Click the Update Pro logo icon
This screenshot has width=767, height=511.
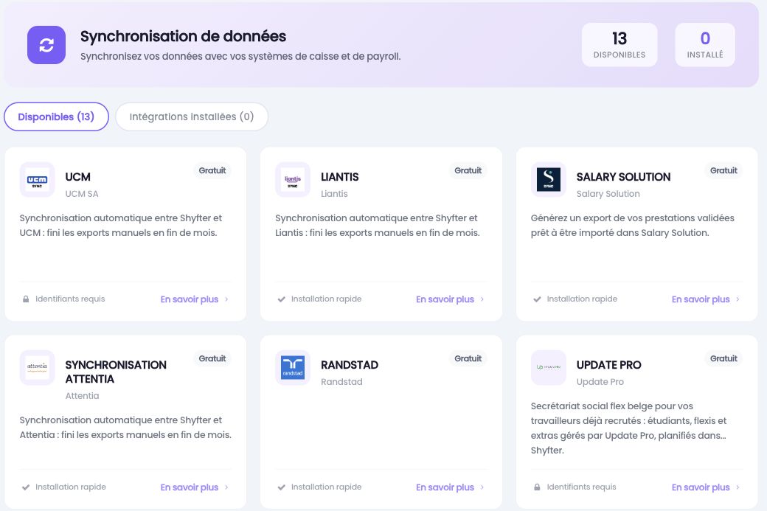click(x=549, y=367)
